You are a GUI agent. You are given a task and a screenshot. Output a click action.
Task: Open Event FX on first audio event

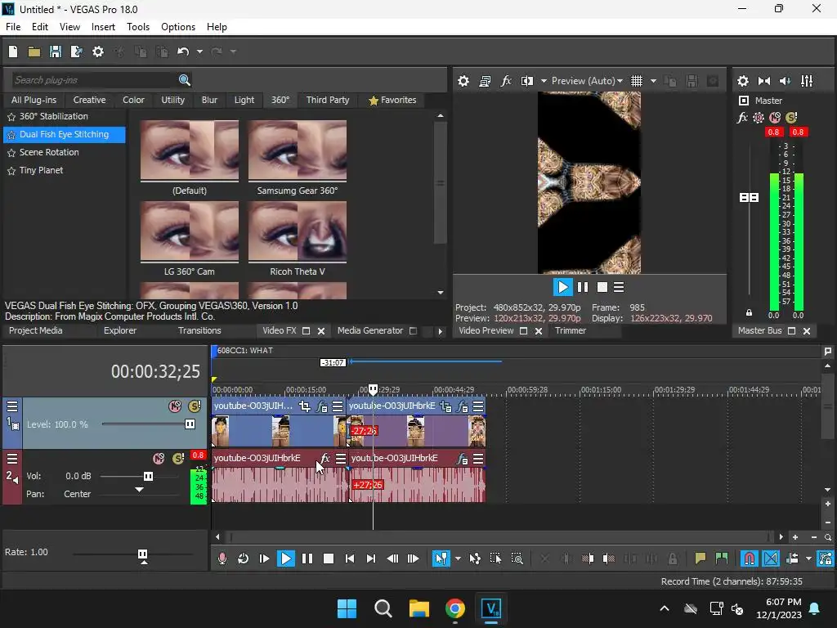click(325, 458)
